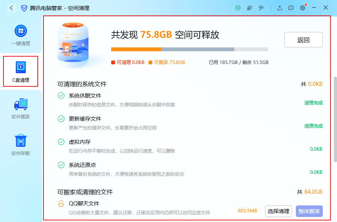Click the orange segment of disk usage bar
Screen dimensions: 337x222
coord(136,49)
